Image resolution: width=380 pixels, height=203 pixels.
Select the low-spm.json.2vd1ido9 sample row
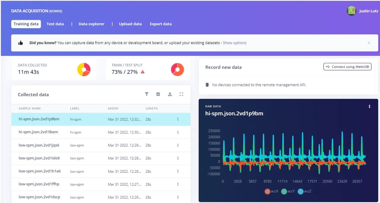click(x=101, y=158)
